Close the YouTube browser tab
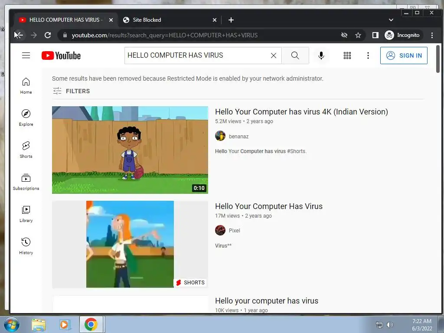 [x=111, y=20]
